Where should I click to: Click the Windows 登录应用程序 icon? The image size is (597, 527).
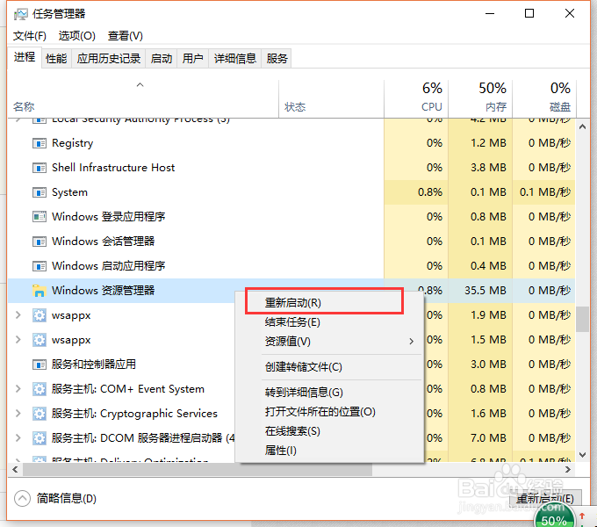coord(40,217)
